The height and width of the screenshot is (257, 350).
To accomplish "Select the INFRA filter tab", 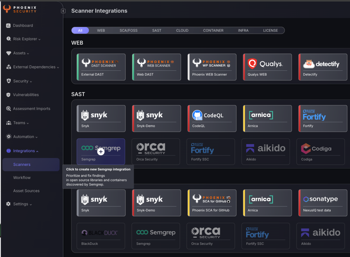I will (x=243, y=31).
